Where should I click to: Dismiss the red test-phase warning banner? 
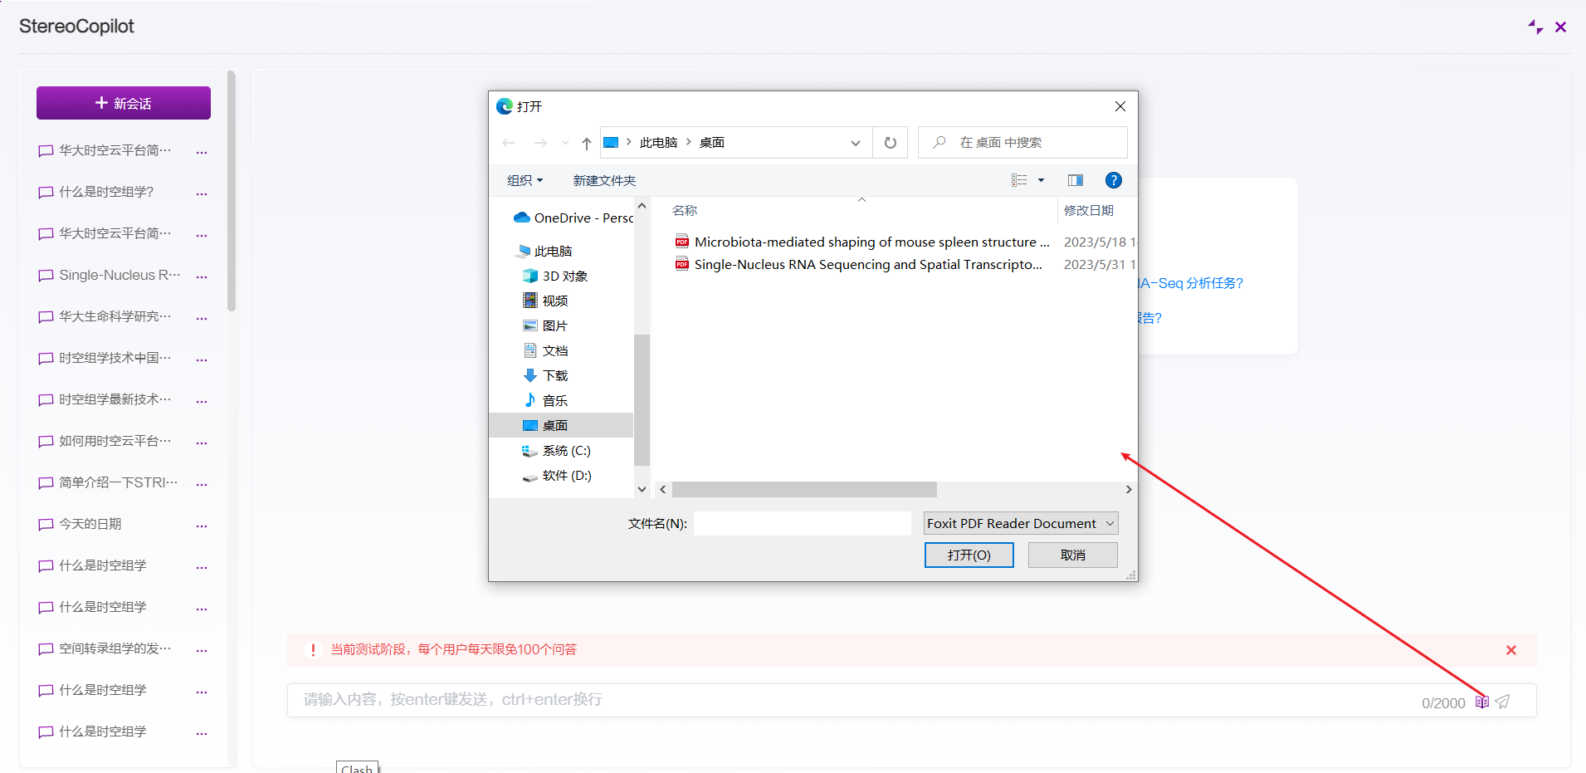coord(1510,650)
